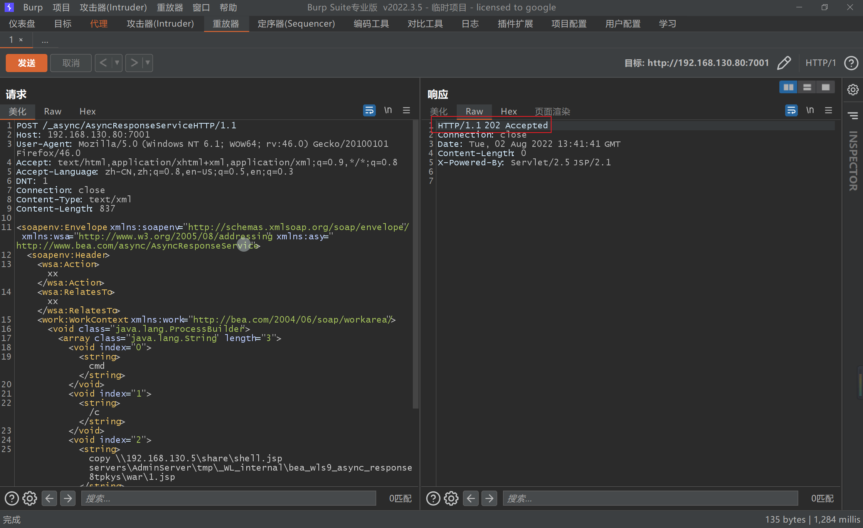Click Burp Suite lightning logo icon
This screenshot has width=863, height=528.
click(x=9, y=7)
